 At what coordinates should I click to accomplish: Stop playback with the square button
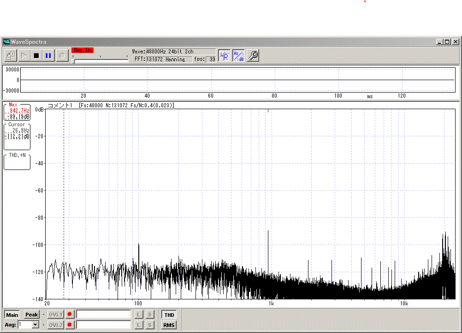coord(36,55)
